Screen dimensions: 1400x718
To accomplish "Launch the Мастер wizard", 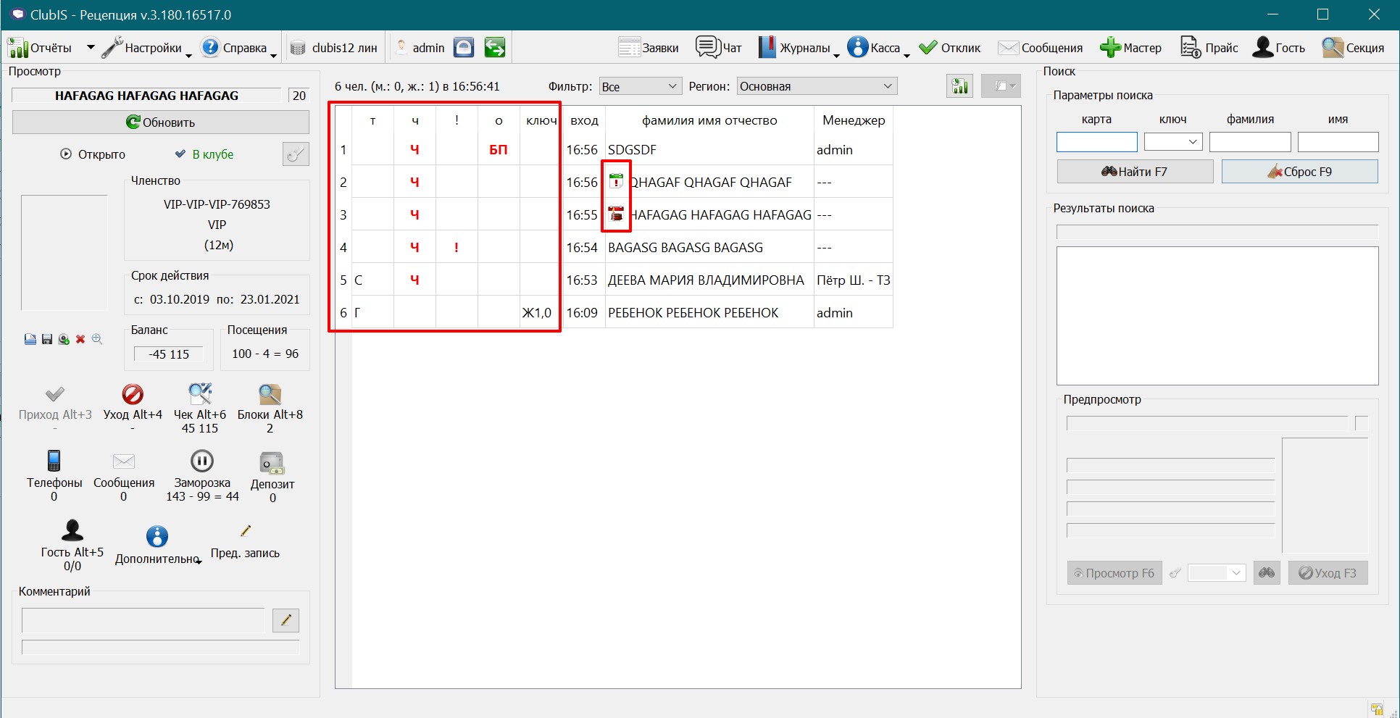I will pos(1130,48).
